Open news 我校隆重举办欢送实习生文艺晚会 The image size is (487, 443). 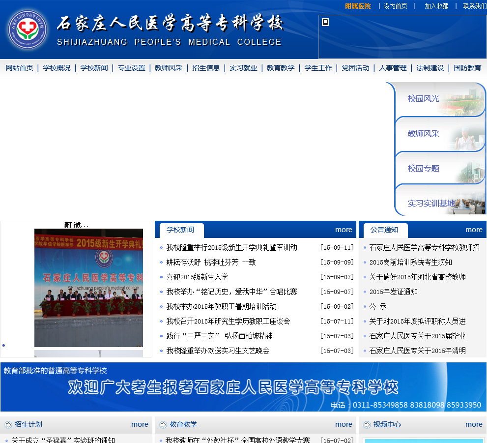pos(218,351)
